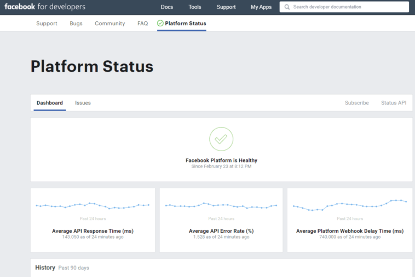This screenshot has width=415, height=277.
Task: Click the Average API Response Time chart
Action: [93, 206]
